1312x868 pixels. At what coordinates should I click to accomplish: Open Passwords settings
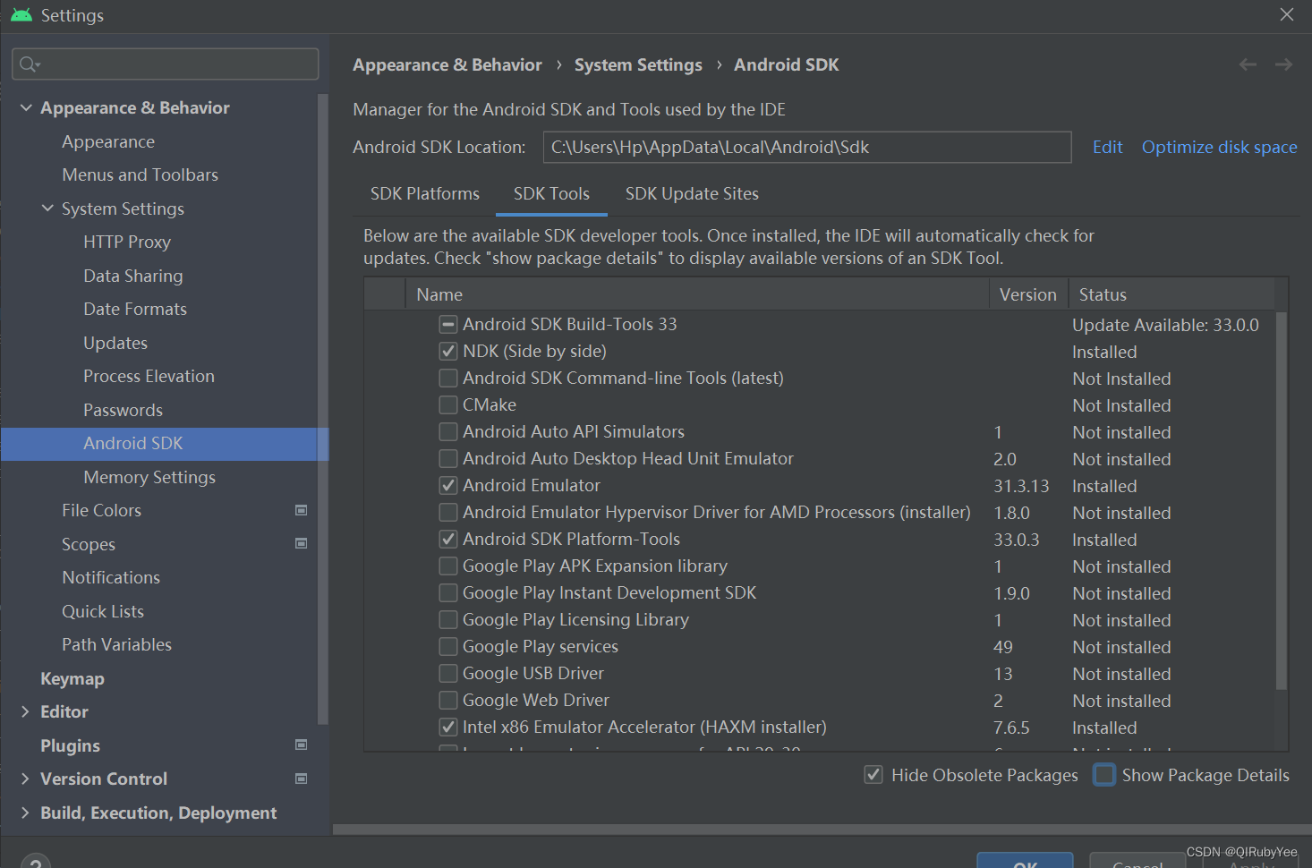124,410
